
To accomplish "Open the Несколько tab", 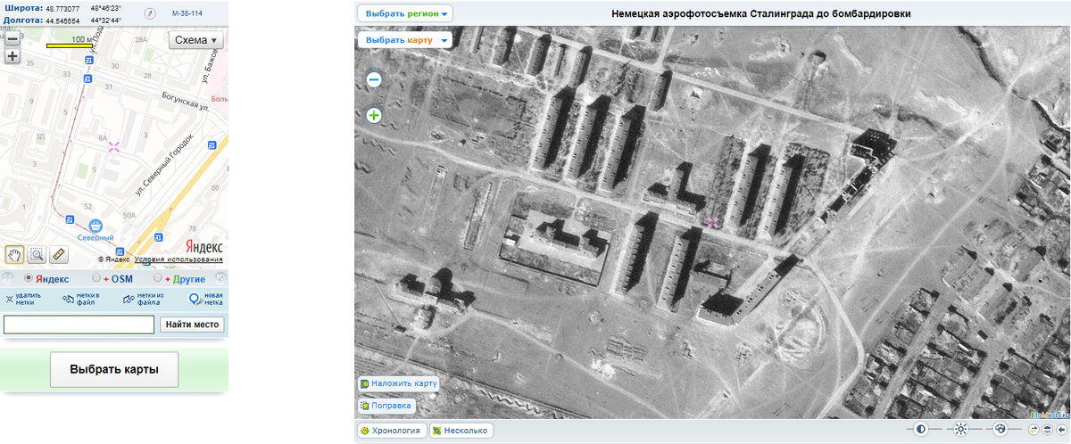I will click(x=461, y=431).
